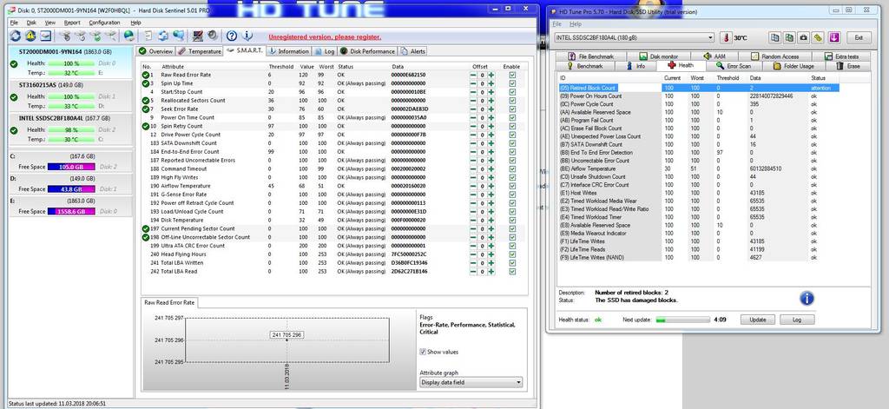Screen dimensions: 889x409
Task: Open the File Benchmark tab in HD Tune
Action: pos(591,56)
